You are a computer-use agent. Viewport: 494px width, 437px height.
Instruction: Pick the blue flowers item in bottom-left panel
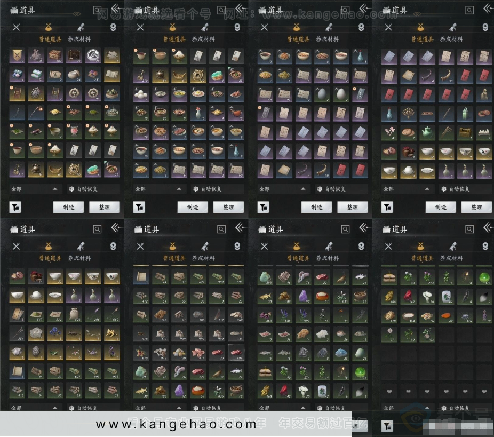[x=55, y=333]
